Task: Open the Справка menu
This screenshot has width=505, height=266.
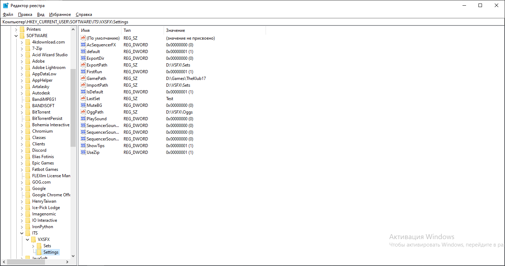Action: (x=84, y=15)
